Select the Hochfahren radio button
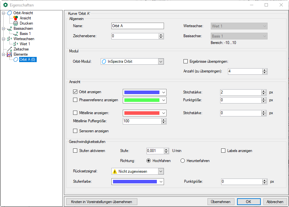289x207 pixels. (148, 161)
